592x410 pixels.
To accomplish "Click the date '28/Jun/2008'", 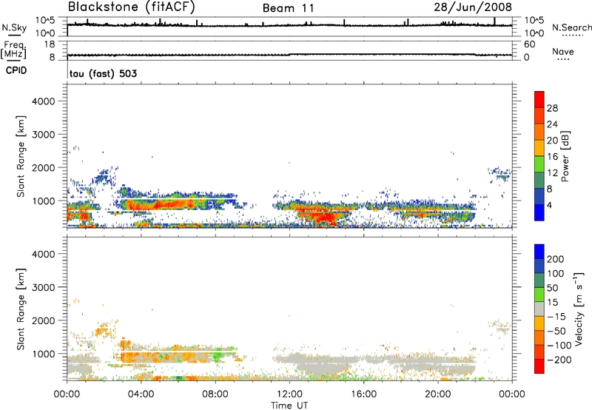I will (x=473, y=7).
